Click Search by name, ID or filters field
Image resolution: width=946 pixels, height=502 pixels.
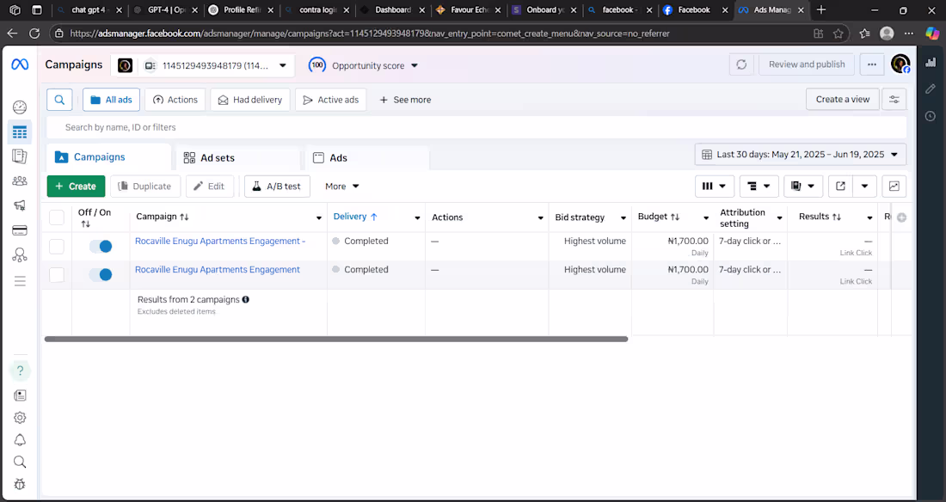click(476, 127)
